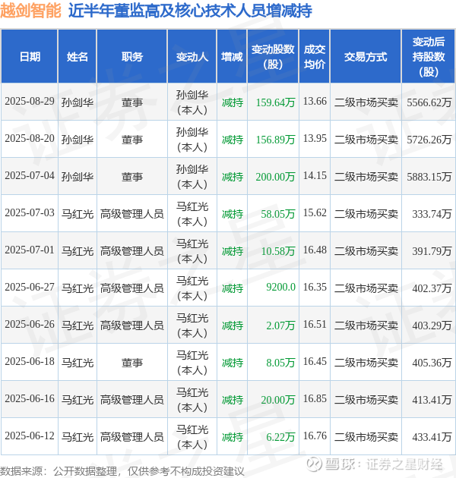Click the 156.89万 share change value
This screenshot has width=456, height=478.
pos(275,140)
